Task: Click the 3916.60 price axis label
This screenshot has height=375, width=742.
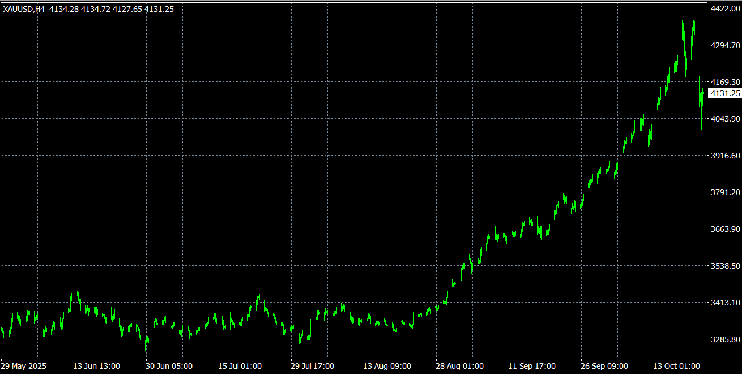Action: 725,156
